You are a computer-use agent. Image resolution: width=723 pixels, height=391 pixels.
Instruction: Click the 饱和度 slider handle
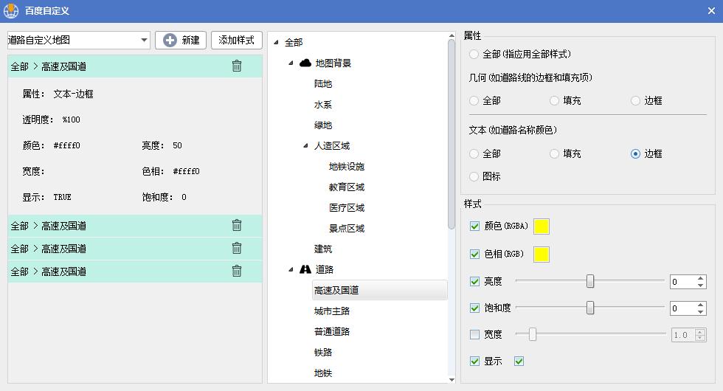click(590, 308)
